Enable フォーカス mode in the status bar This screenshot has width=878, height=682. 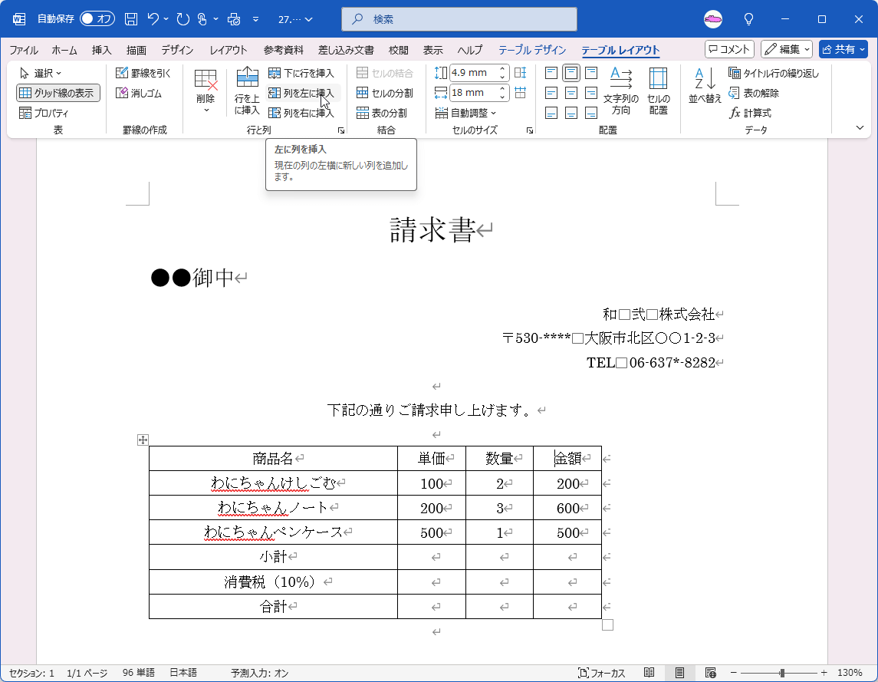(600, 672)
